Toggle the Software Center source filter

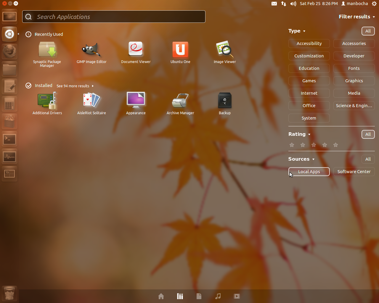pyautogui.click(x=354, y=172)
